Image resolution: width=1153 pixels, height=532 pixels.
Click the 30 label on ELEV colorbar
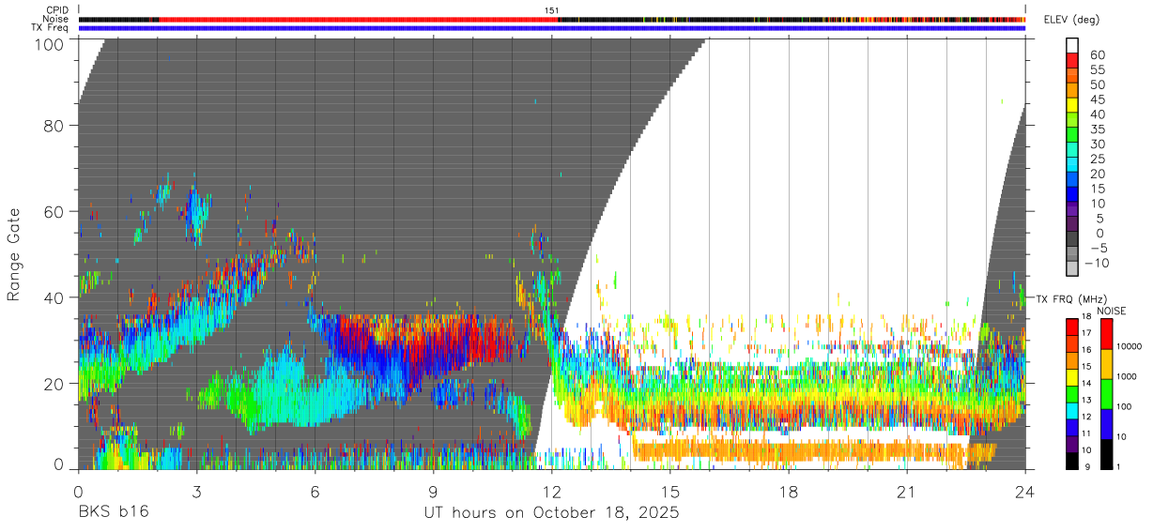pyautogui.click(x=1096, y=144)
